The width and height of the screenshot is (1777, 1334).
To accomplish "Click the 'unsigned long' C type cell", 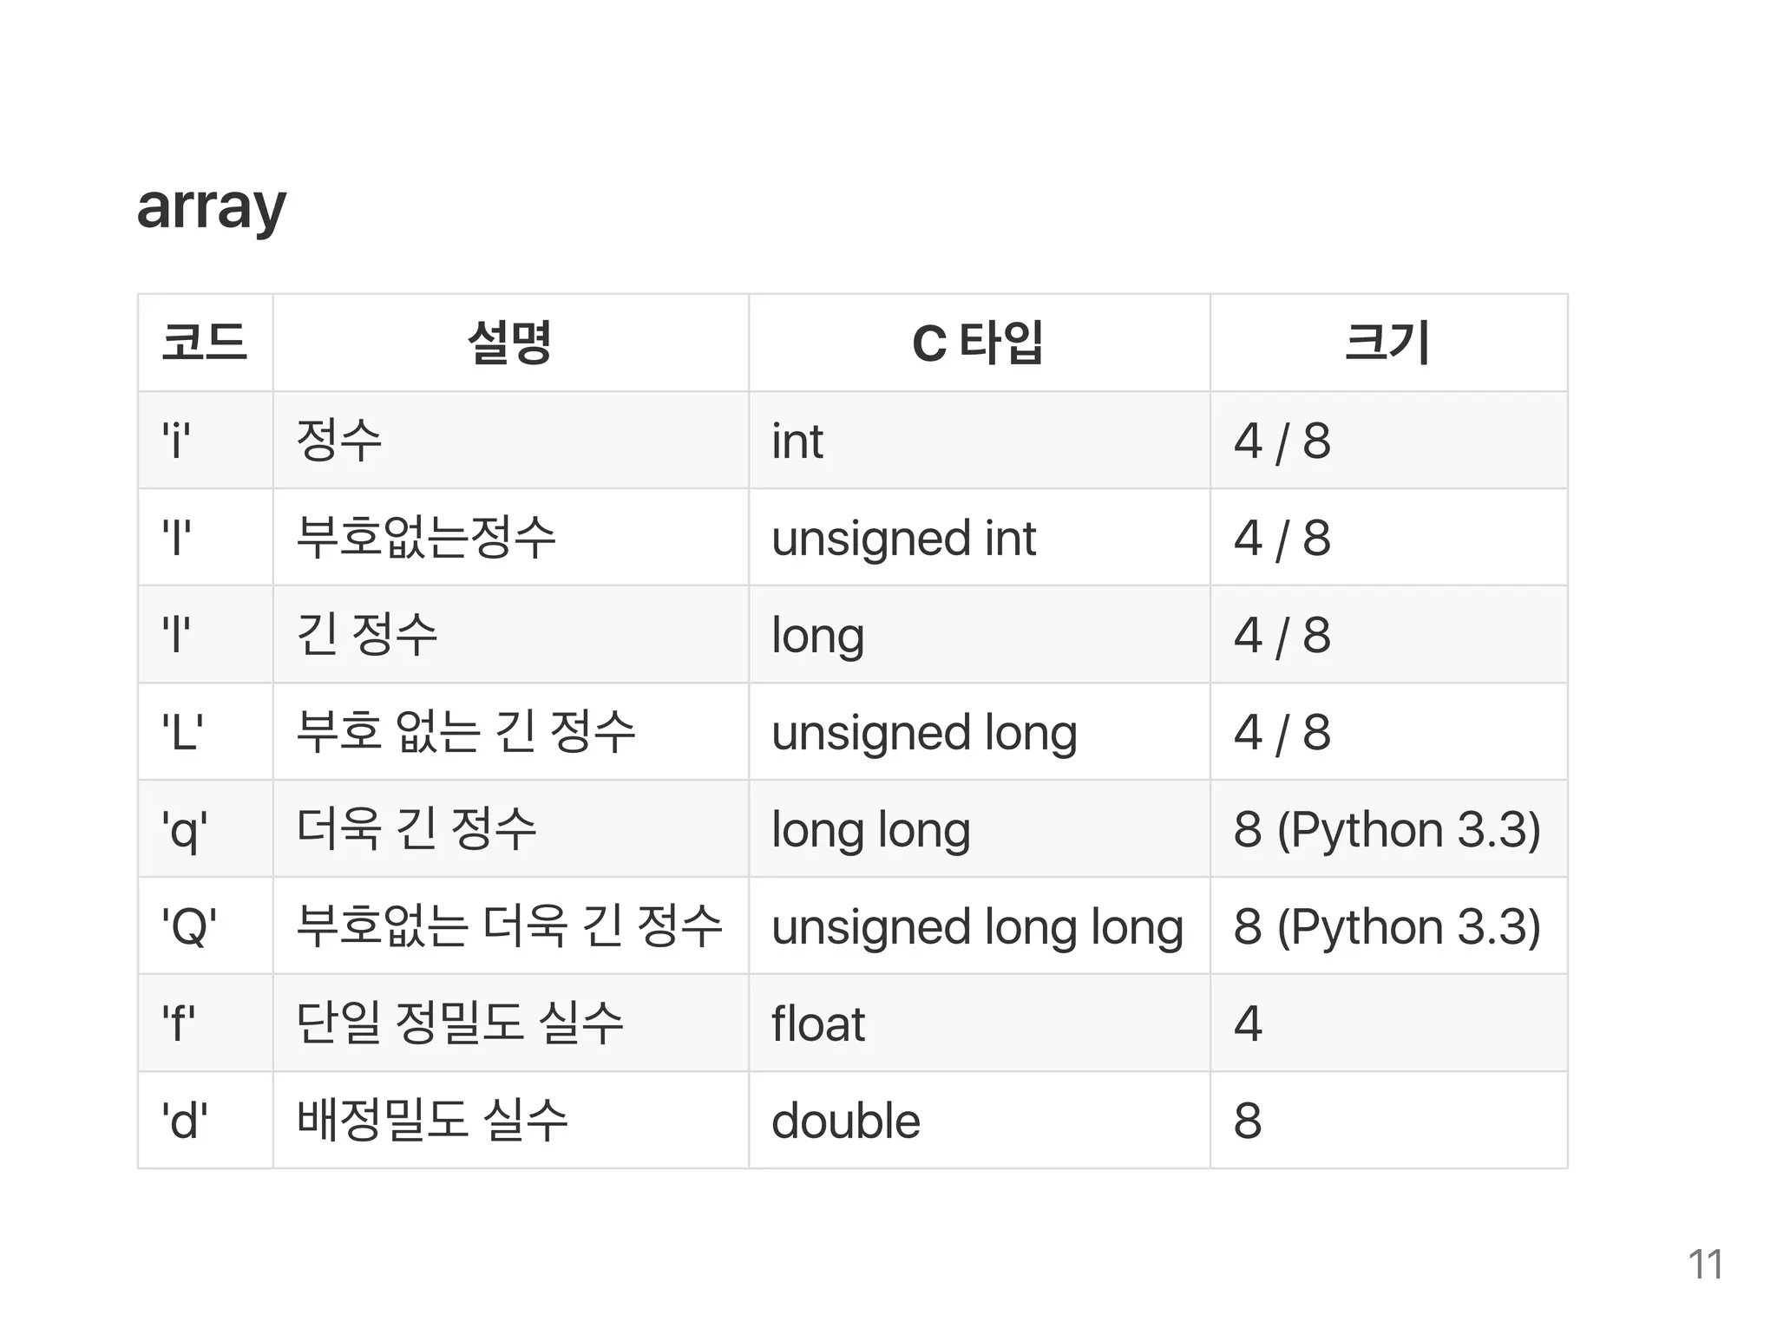I will coord(924,732).
